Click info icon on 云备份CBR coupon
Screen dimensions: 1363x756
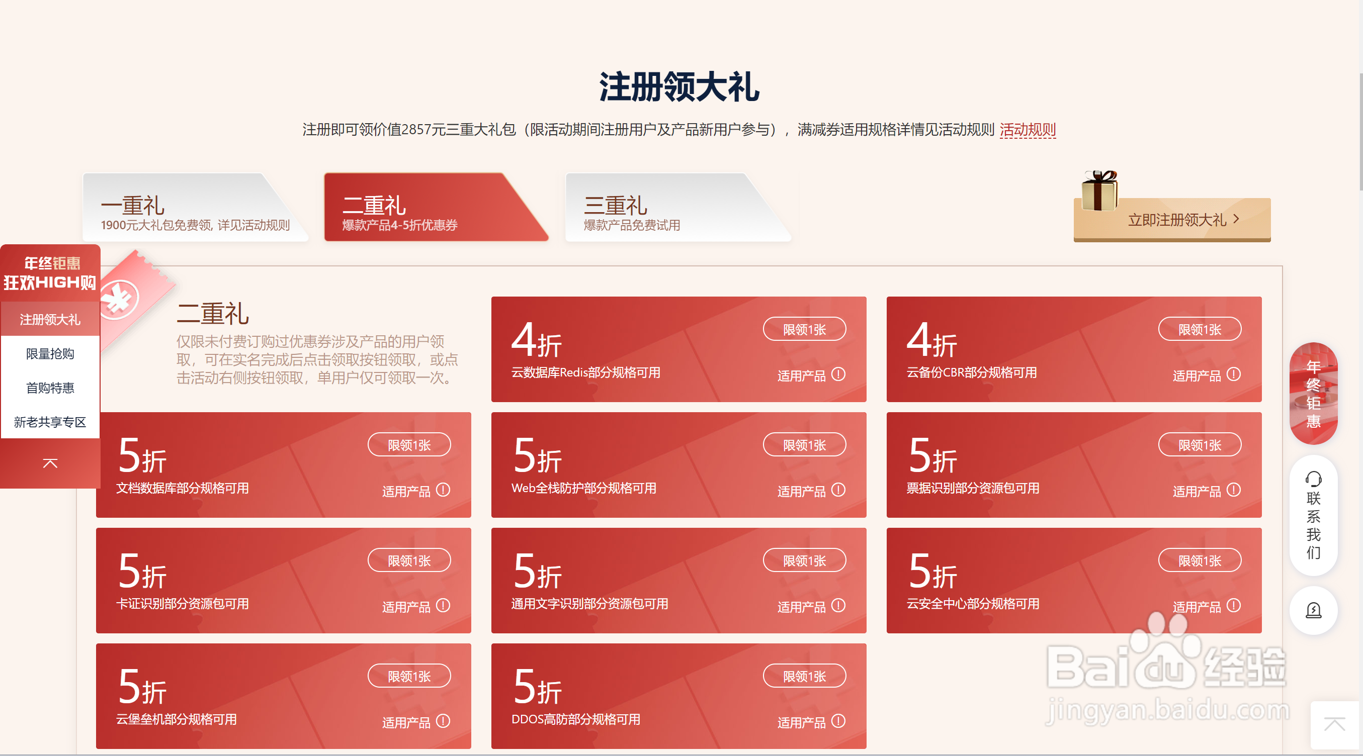1233,374
